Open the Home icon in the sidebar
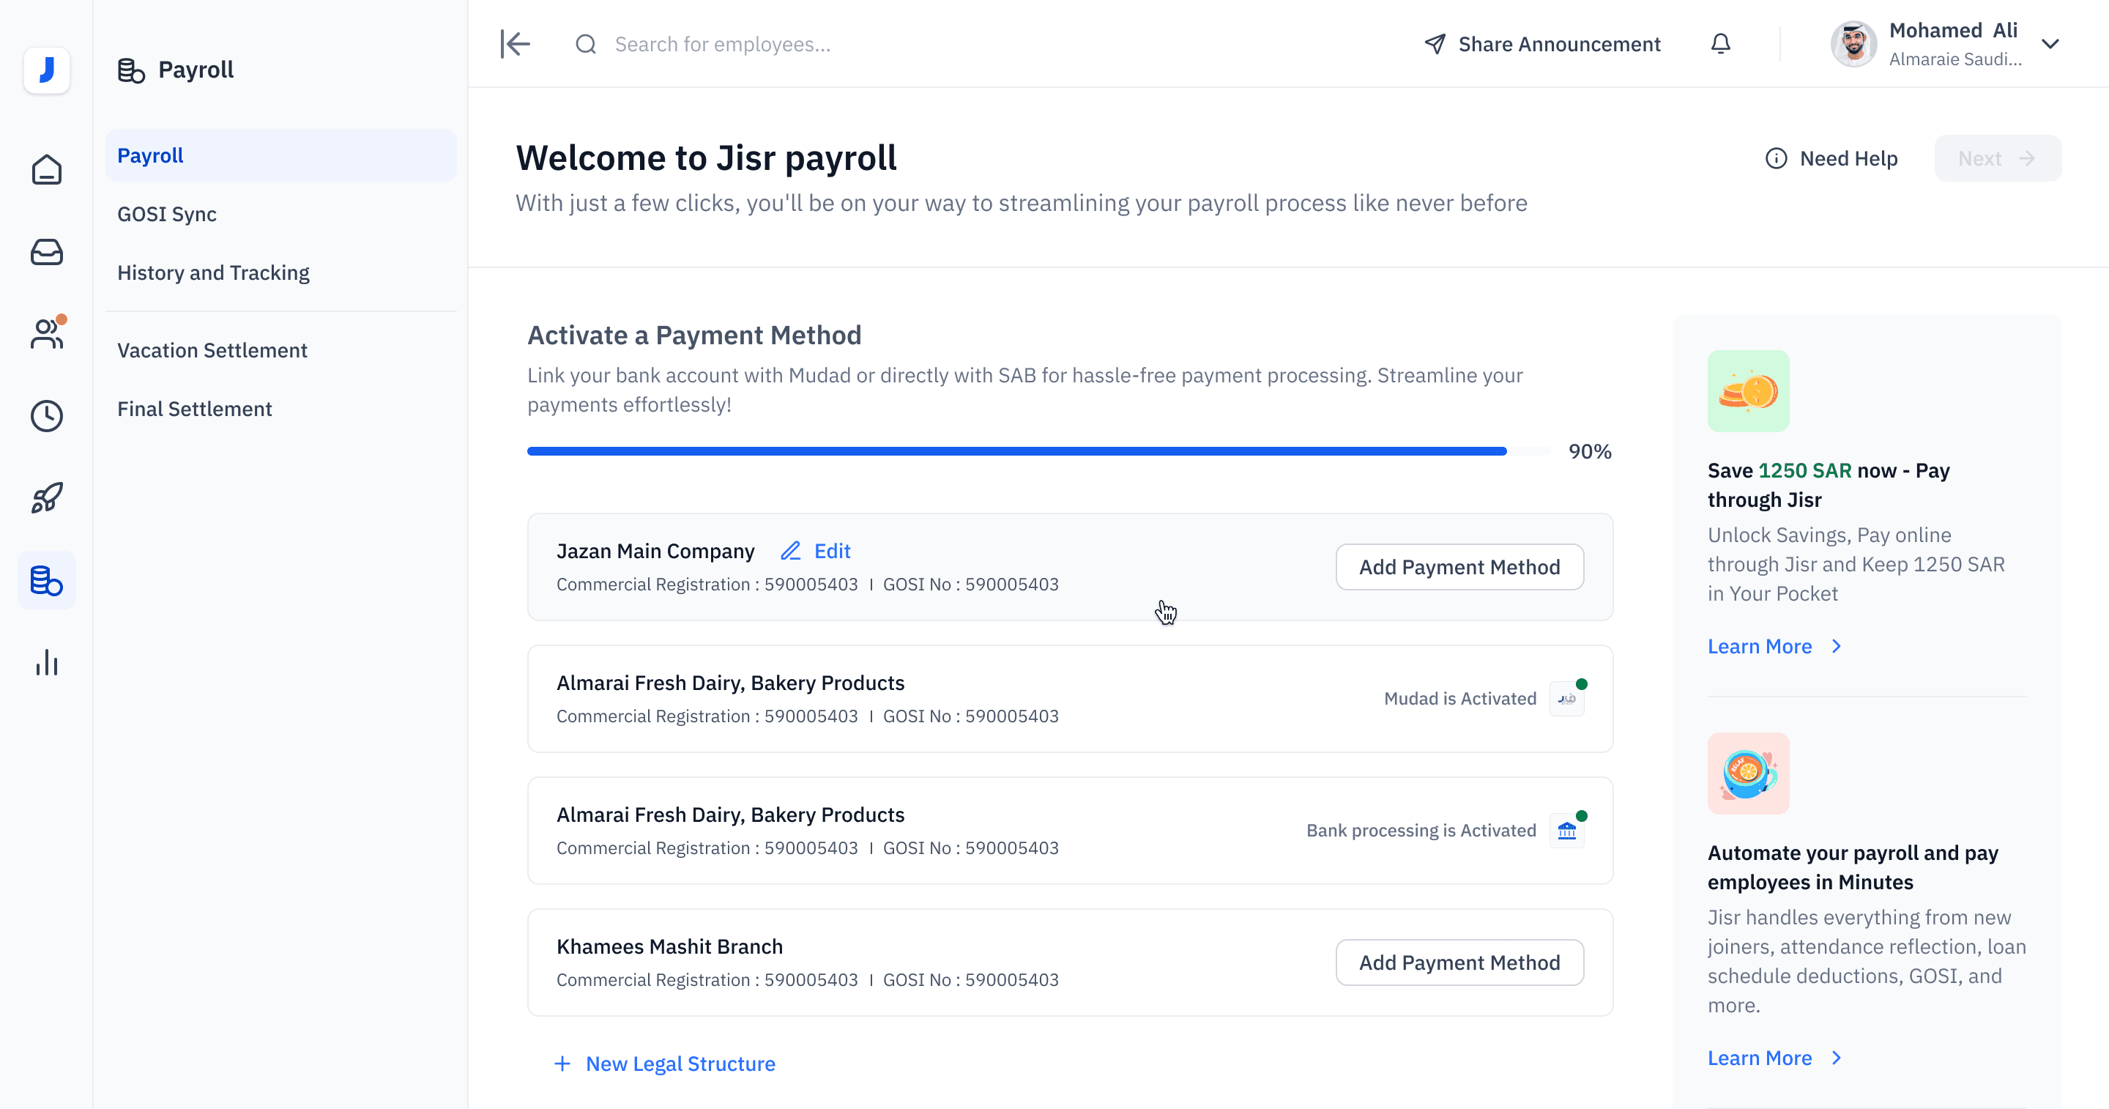This screenshot has width=2109, height=1109. coord(47,169)
